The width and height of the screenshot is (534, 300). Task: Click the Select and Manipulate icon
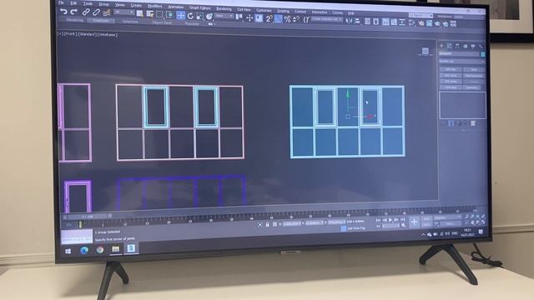pyautogui.click(x=249, y=17)
